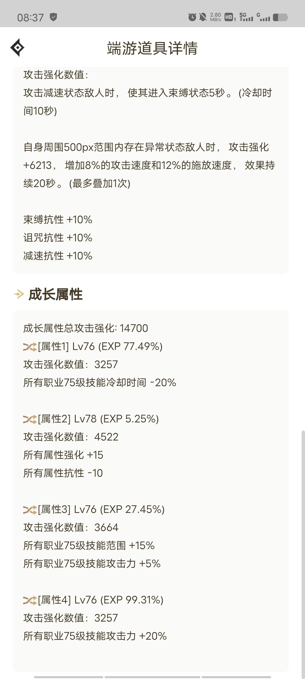Tap the diamond back icon at top left
305x679 pixels.
pyautogui.click(x=18, y=48)
